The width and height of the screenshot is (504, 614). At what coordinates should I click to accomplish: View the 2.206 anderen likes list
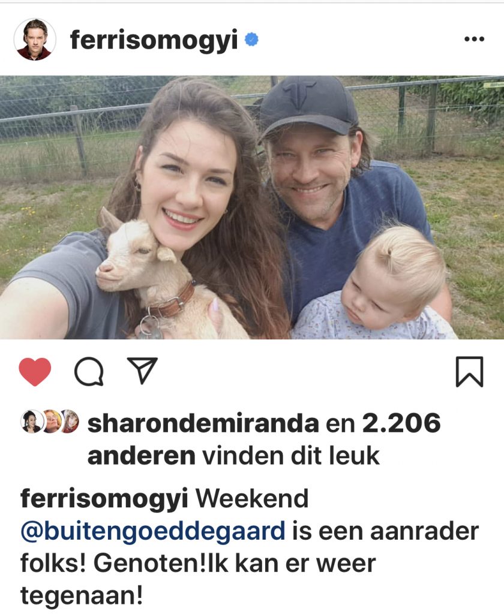pos(264,440)
